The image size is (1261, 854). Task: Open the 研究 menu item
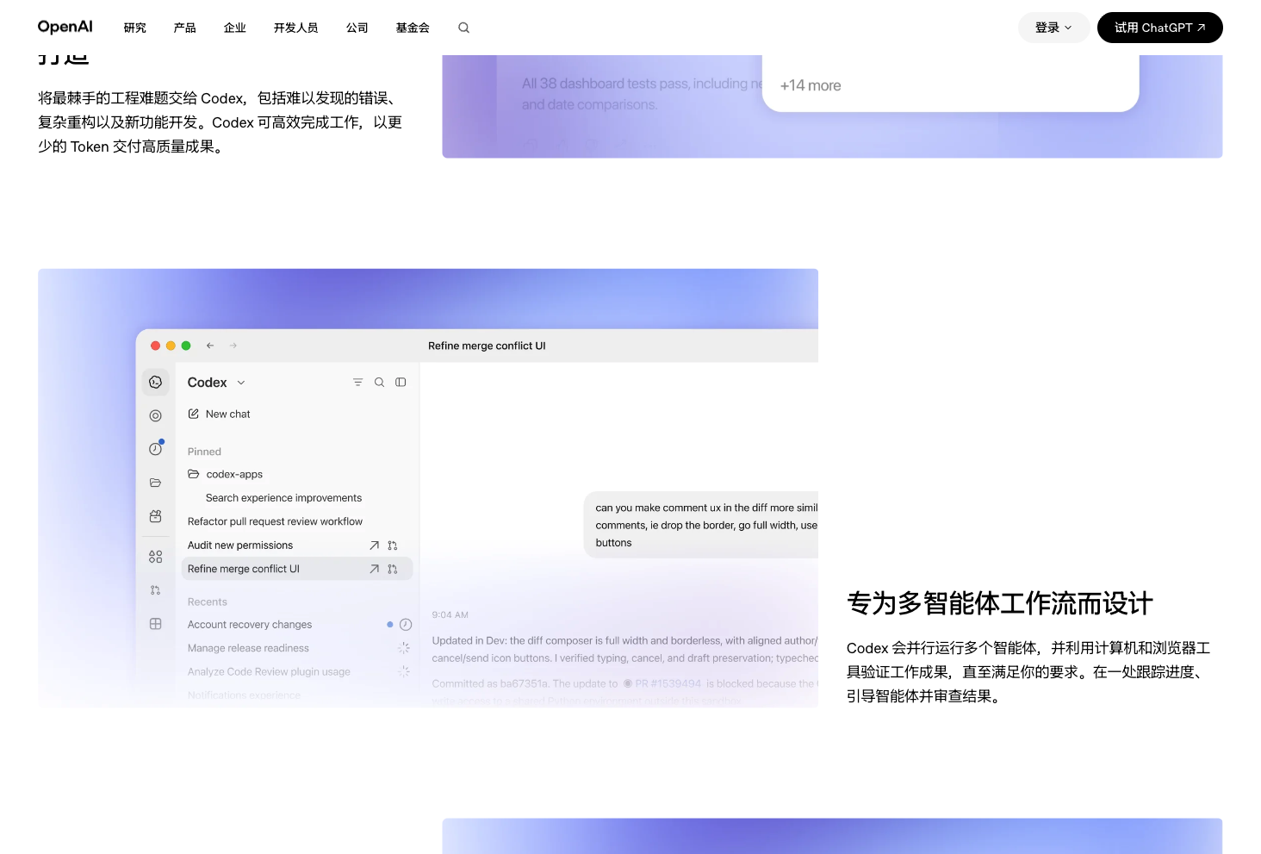point(135,28)
